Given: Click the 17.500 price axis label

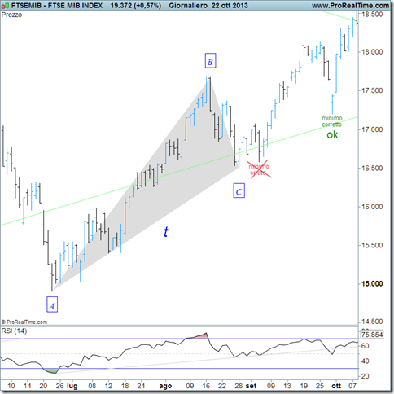Looking at the screenshot, I should (372, 90).
